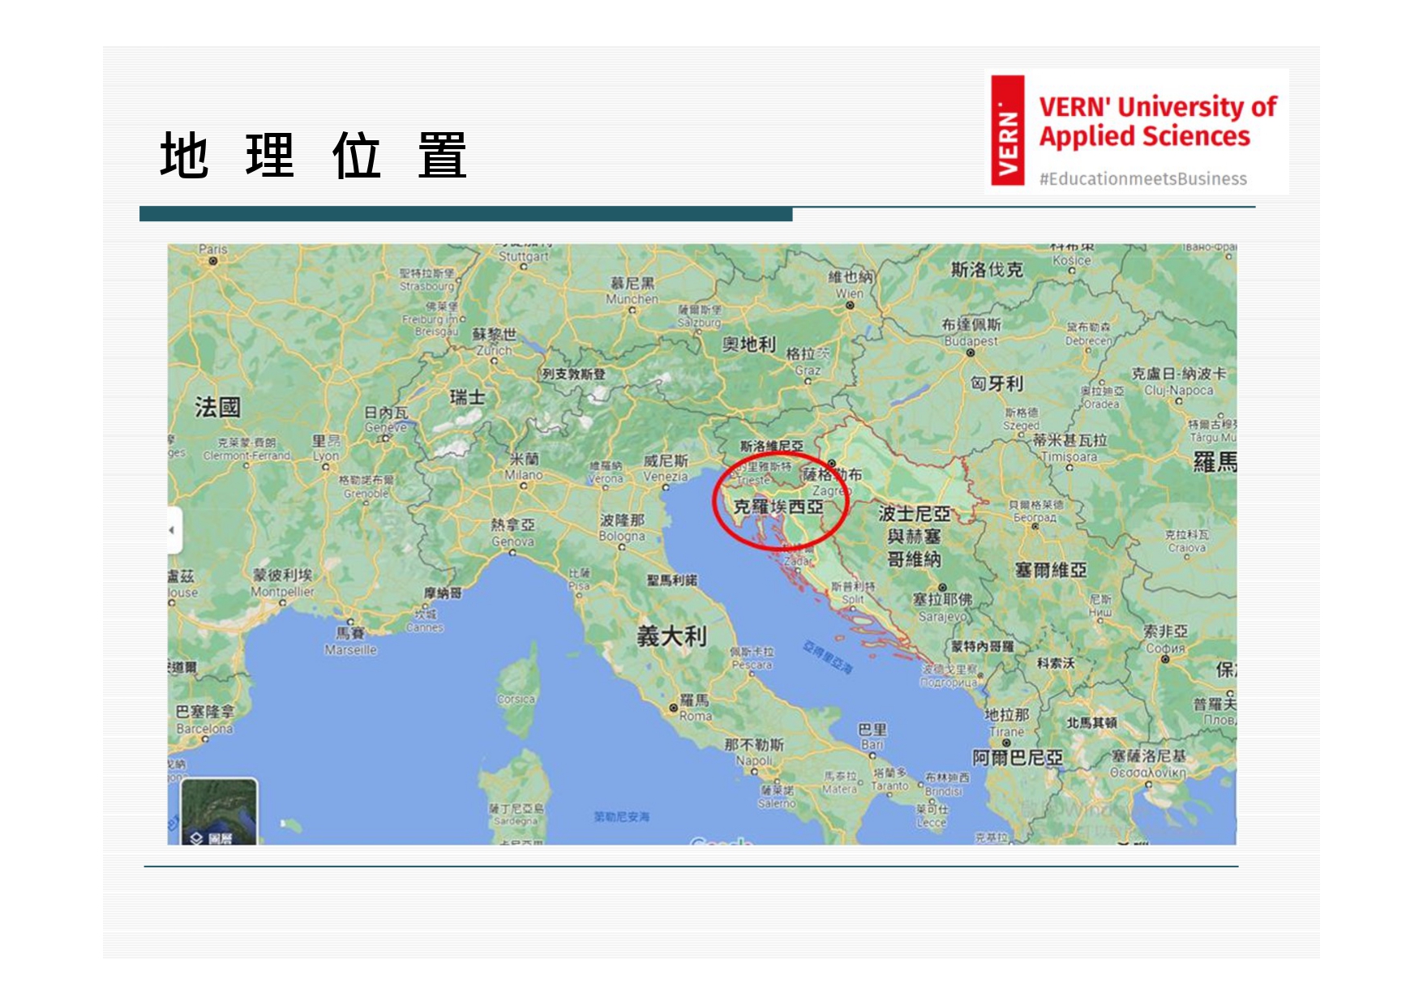Open the map layers thumbnail

click(x=219, y=811)
